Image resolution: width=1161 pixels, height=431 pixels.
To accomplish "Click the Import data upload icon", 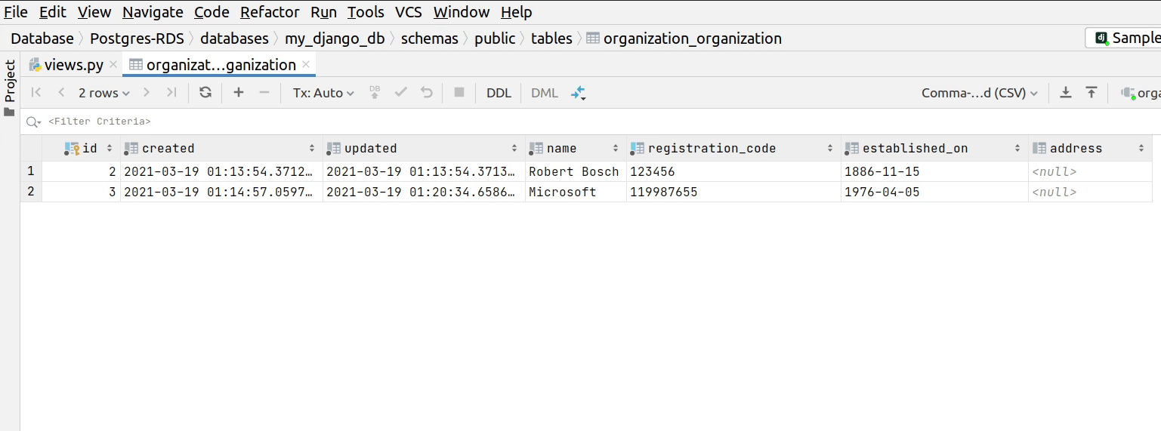I will point(1091,93).
